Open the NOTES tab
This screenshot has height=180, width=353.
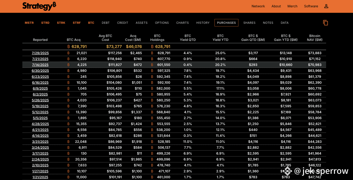(268, 23)
